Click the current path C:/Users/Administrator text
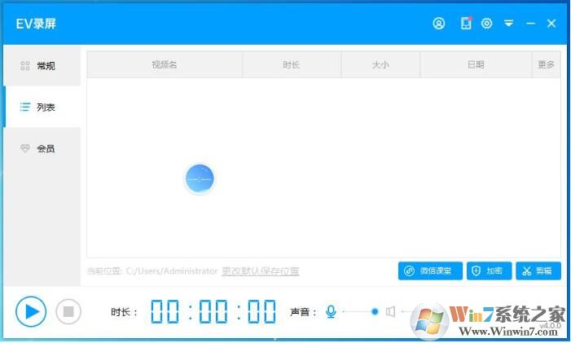This screenshot has height=343, width=571. 172,271
